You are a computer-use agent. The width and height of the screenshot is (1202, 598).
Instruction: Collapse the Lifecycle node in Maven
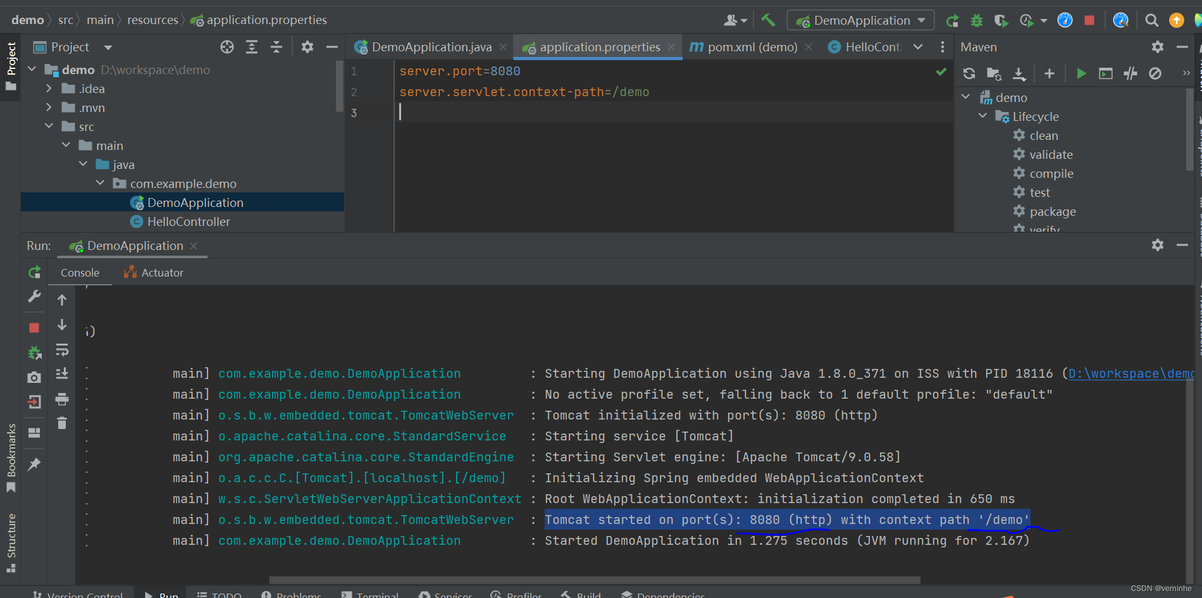tap(982, 116)
